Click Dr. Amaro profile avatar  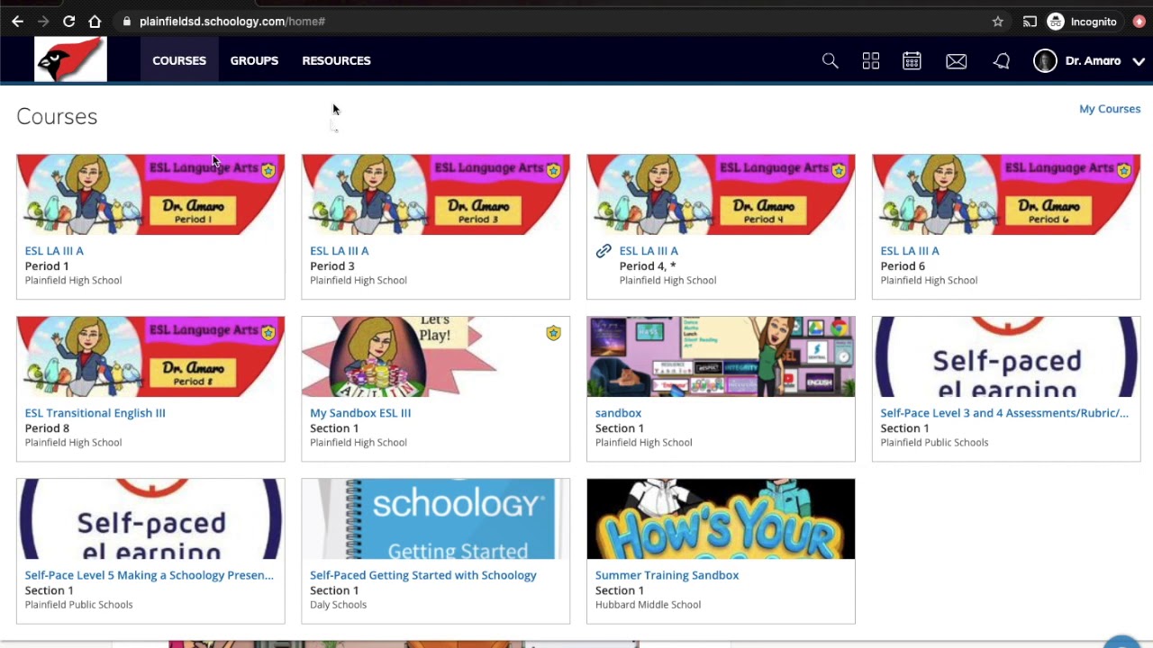pyautogui.click(x=1045, y=60)
